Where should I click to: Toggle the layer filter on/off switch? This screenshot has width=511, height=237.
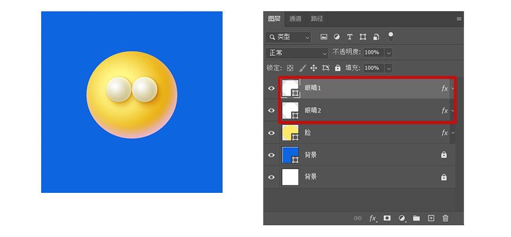391,36
